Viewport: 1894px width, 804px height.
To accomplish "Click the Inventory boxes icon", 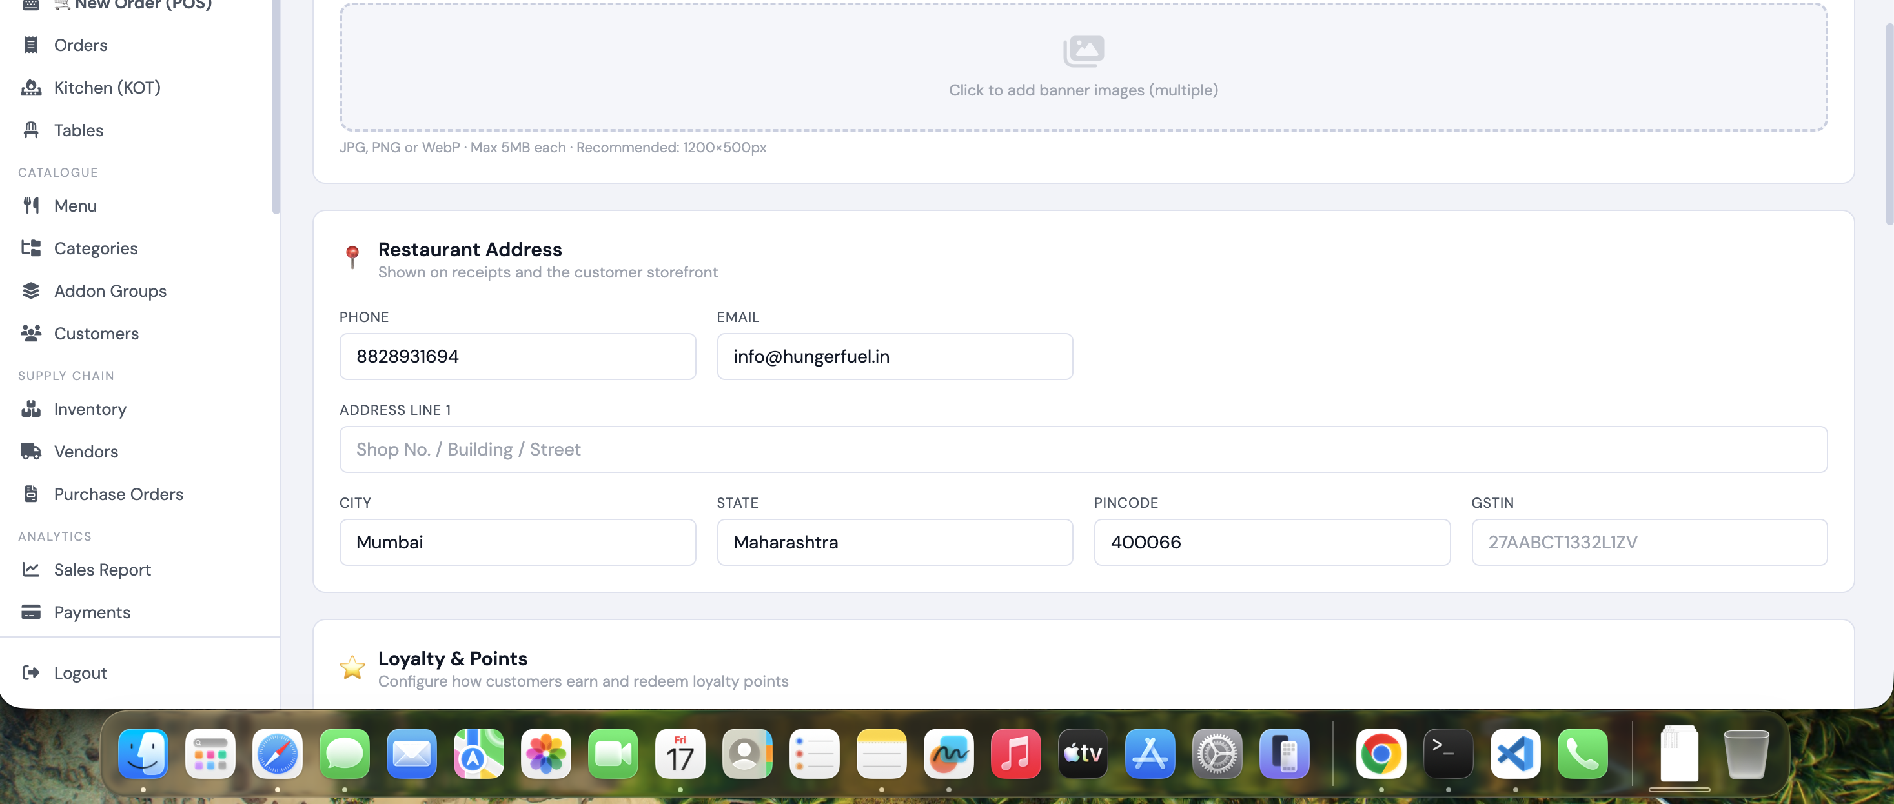I will click(x=30, y=408).
